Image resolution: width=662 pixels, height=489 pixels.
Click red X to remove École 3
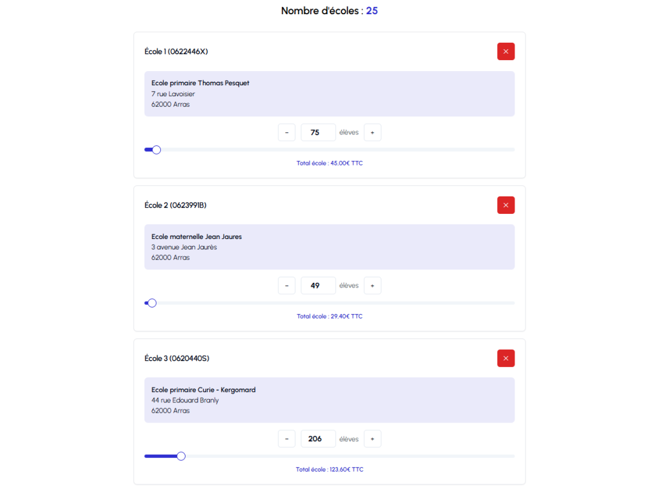tap(506, 358)
